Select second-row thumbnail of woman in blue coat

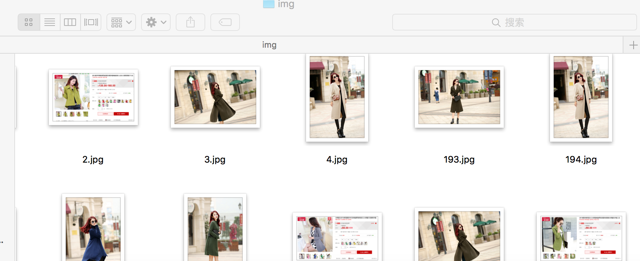coord(93,228)
